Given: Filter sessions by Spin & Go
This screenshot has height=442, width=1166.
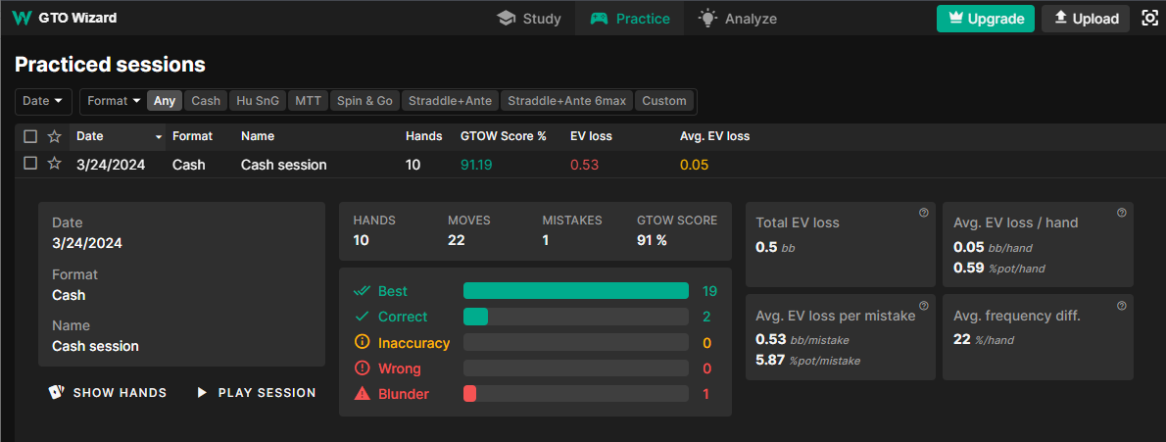Looking at the screenshot, I should click(x=364, y=100).
